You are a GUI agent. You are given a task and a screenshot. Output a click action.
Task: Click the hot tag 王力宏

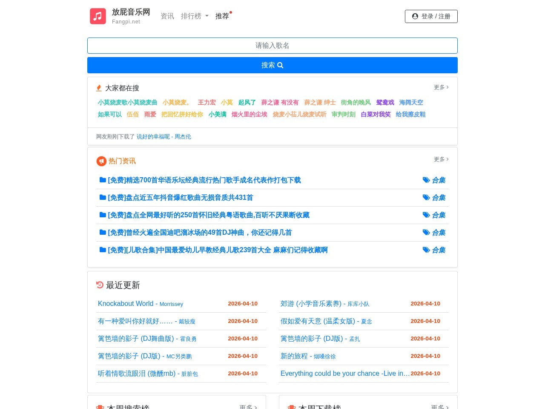207,102
